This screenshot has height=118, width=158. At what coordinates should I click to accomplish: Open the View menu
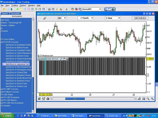(x=7, y=6)
